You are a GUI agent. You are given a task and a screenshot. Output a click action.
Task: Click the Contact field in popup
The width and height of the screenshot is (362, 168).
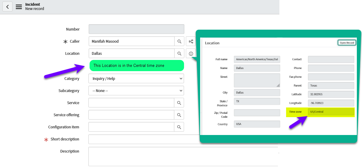331,59
